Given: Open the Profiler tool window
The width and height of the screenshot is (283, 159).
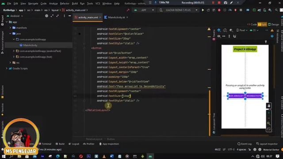Looking at the screenshot, I should click(88, 144).
